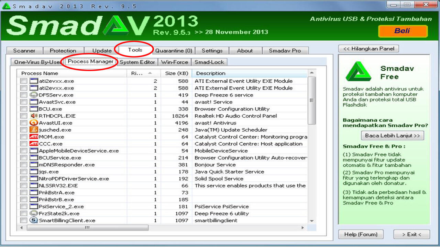Click the PsiService_2.exe icon
The height and width of the screenshot is (248, 440).
[34, 206]
